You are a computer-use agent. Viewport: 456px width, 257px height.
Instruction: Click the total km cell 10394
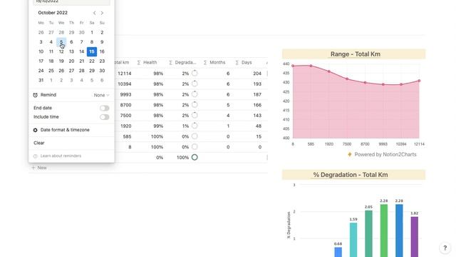[125, 84]
